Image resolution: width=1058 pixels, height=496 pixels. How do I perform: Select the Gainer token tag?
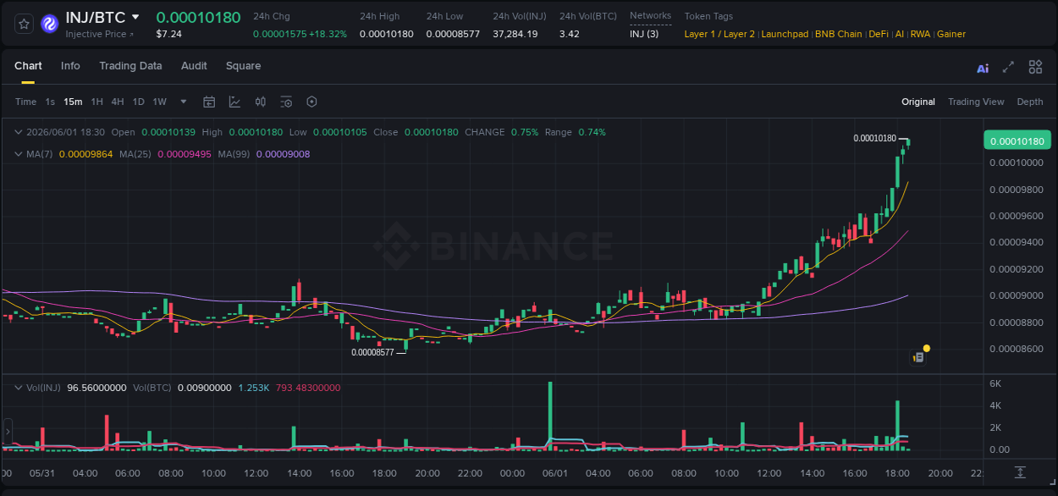951,34
